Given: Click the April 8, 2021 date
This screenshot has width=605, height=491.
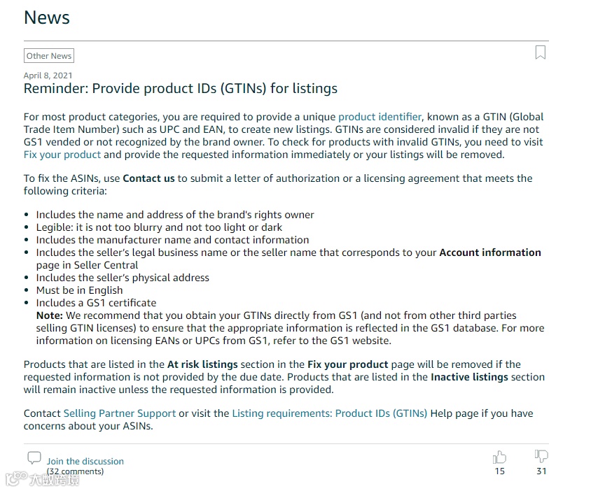Looking at the screenshot, I should [48, 76].
